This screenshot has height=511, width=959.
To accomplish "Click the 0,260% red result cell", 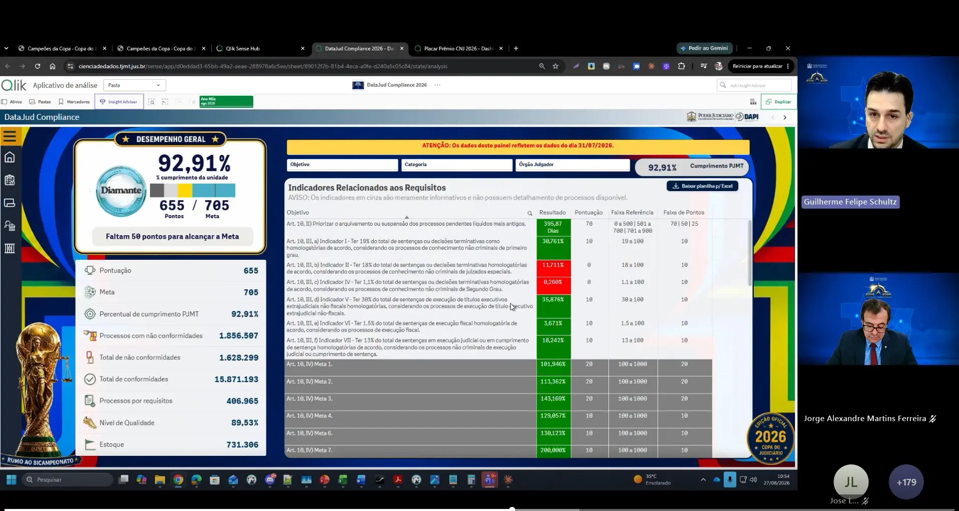I will [553, 286].
